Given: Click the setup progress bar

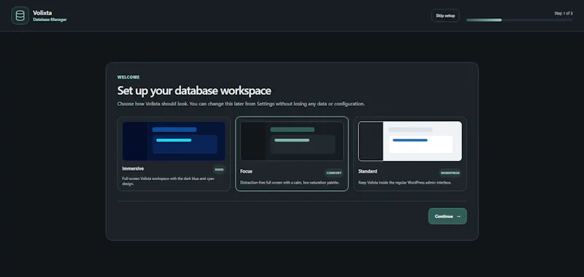Looking at the screenshot, I should pyautogui.click(x=519, y=20).
